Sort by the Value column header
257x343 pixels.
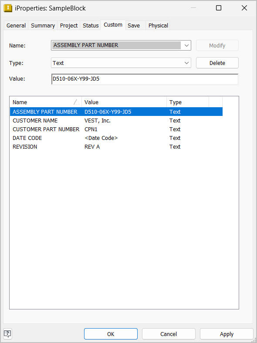[124, 102]
